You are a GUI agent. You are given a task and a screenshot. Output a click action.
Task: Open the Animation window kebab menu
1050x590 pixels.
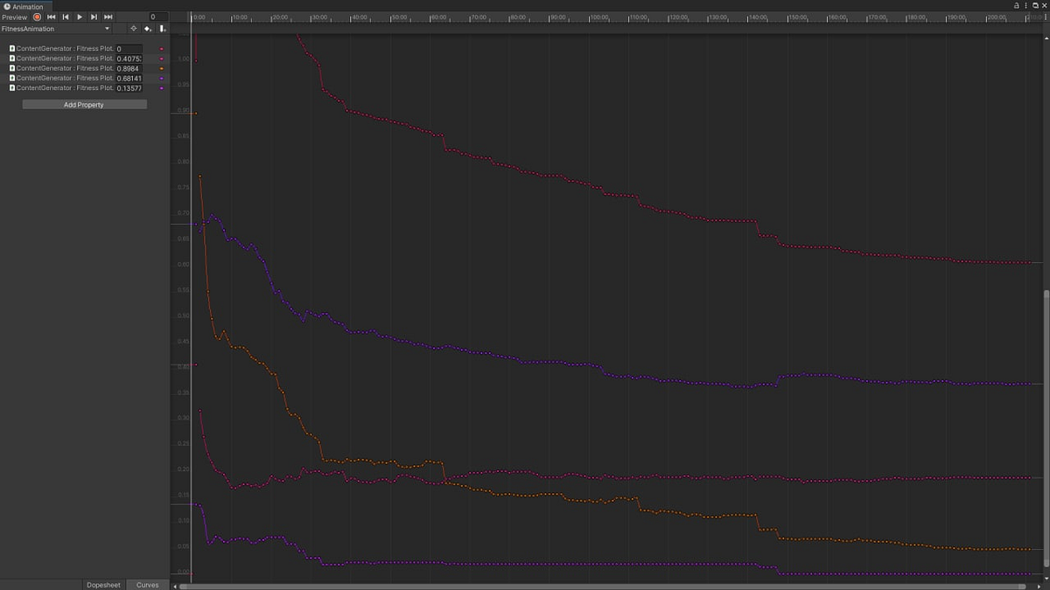(1025, 4)
